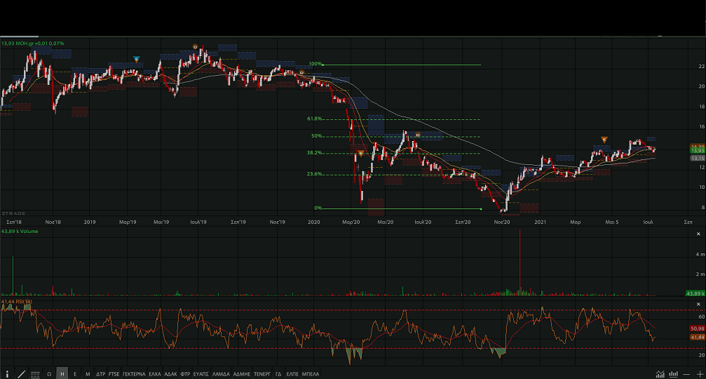The height and width of the screenshot is (379, 706).
Task: Zoom in using the plus icon
Action: [699, 374]
